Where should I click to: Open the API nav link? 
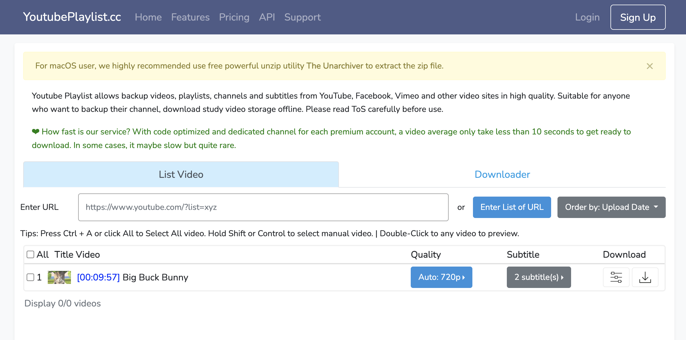(x=267, y=17)
